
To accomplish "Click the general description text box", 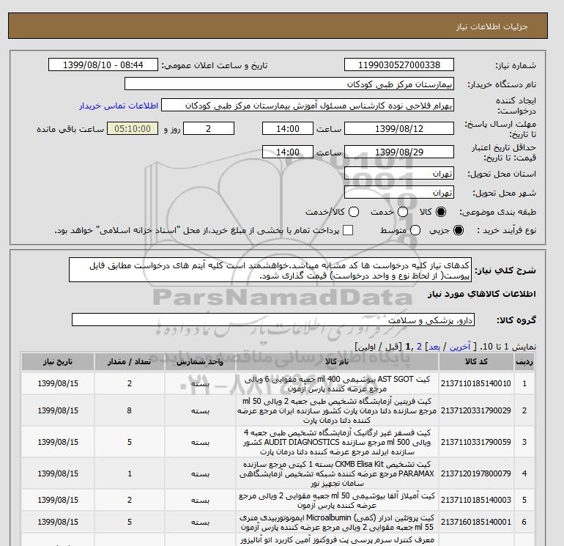I will [x=270, y=270].
